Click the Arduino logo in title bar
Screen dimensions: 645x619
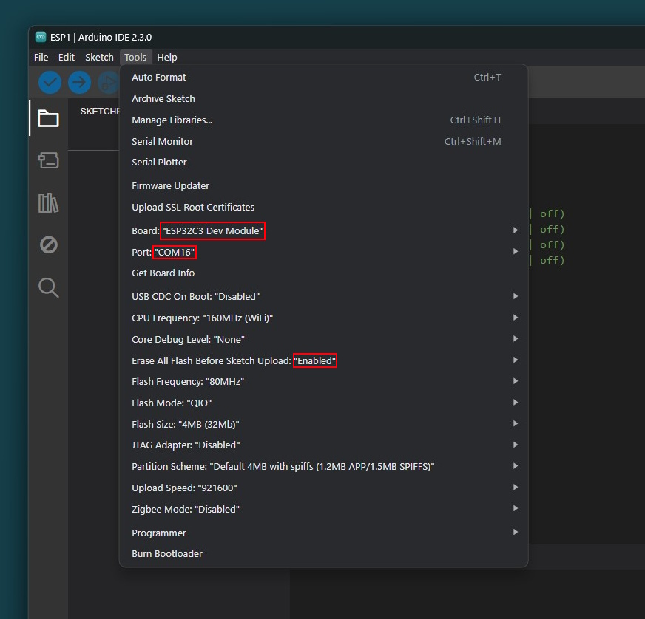(x=40, y=37)
